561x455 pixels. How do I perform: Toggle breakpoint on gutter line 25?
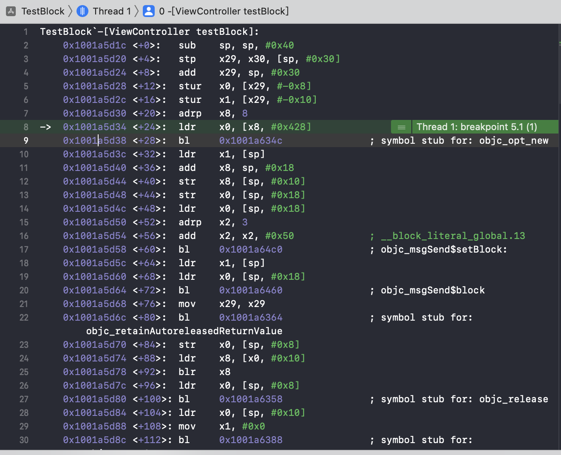point(24,372)
